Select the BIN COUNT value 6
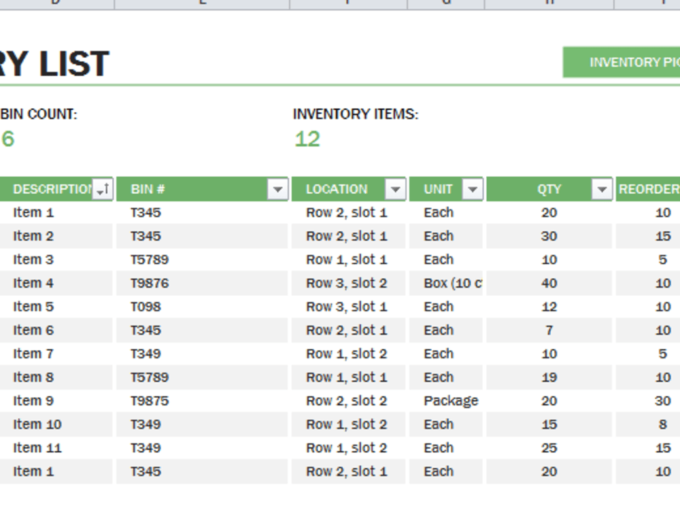Image resolution: width=680 pixels, height=510 pixels. 8,139
